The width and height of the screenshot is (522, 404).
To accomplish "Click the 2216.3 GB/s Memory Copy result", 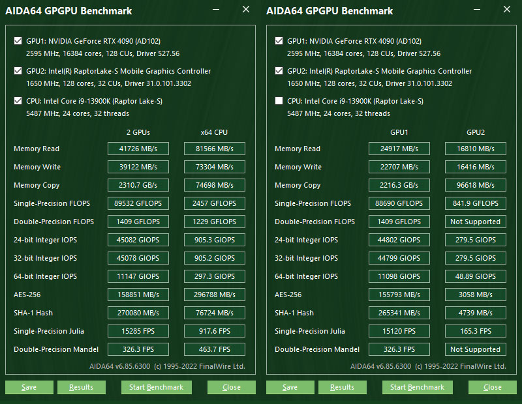I will point(399,185).
